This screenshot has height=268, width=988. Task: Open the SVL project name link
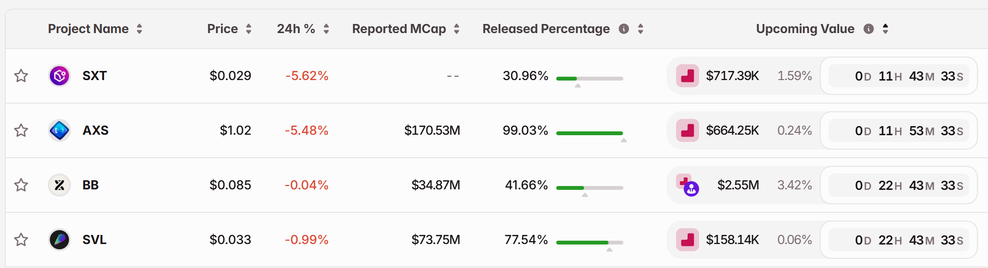(94, 240)
